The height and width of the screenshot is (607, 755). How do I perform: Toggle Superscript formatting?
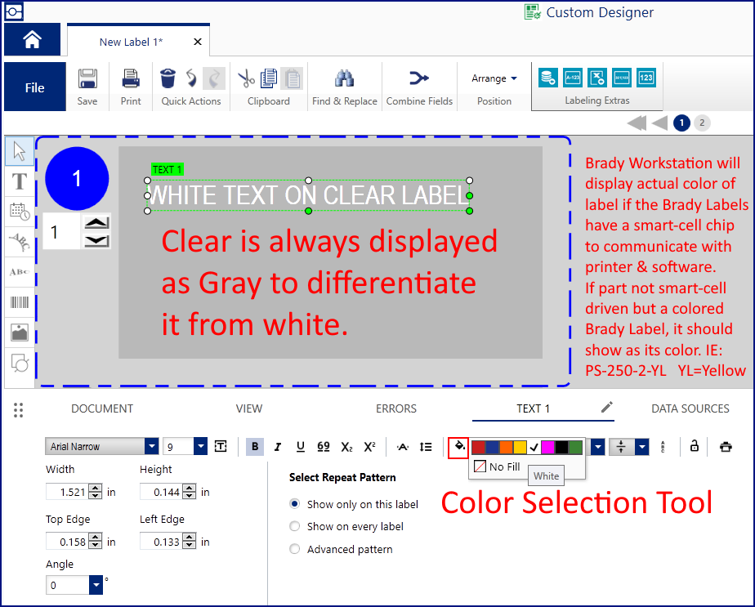tap(370, 447)
